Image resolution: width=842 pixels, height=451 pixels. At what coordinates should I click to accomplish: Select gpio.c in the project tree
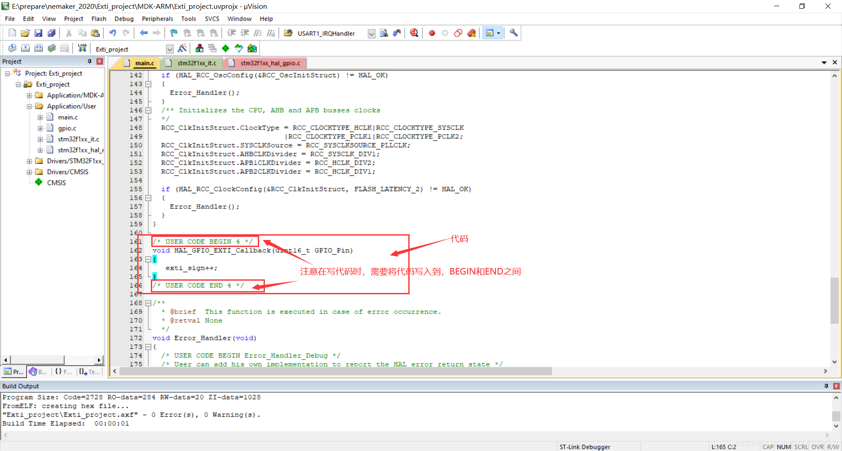point(67,128)
